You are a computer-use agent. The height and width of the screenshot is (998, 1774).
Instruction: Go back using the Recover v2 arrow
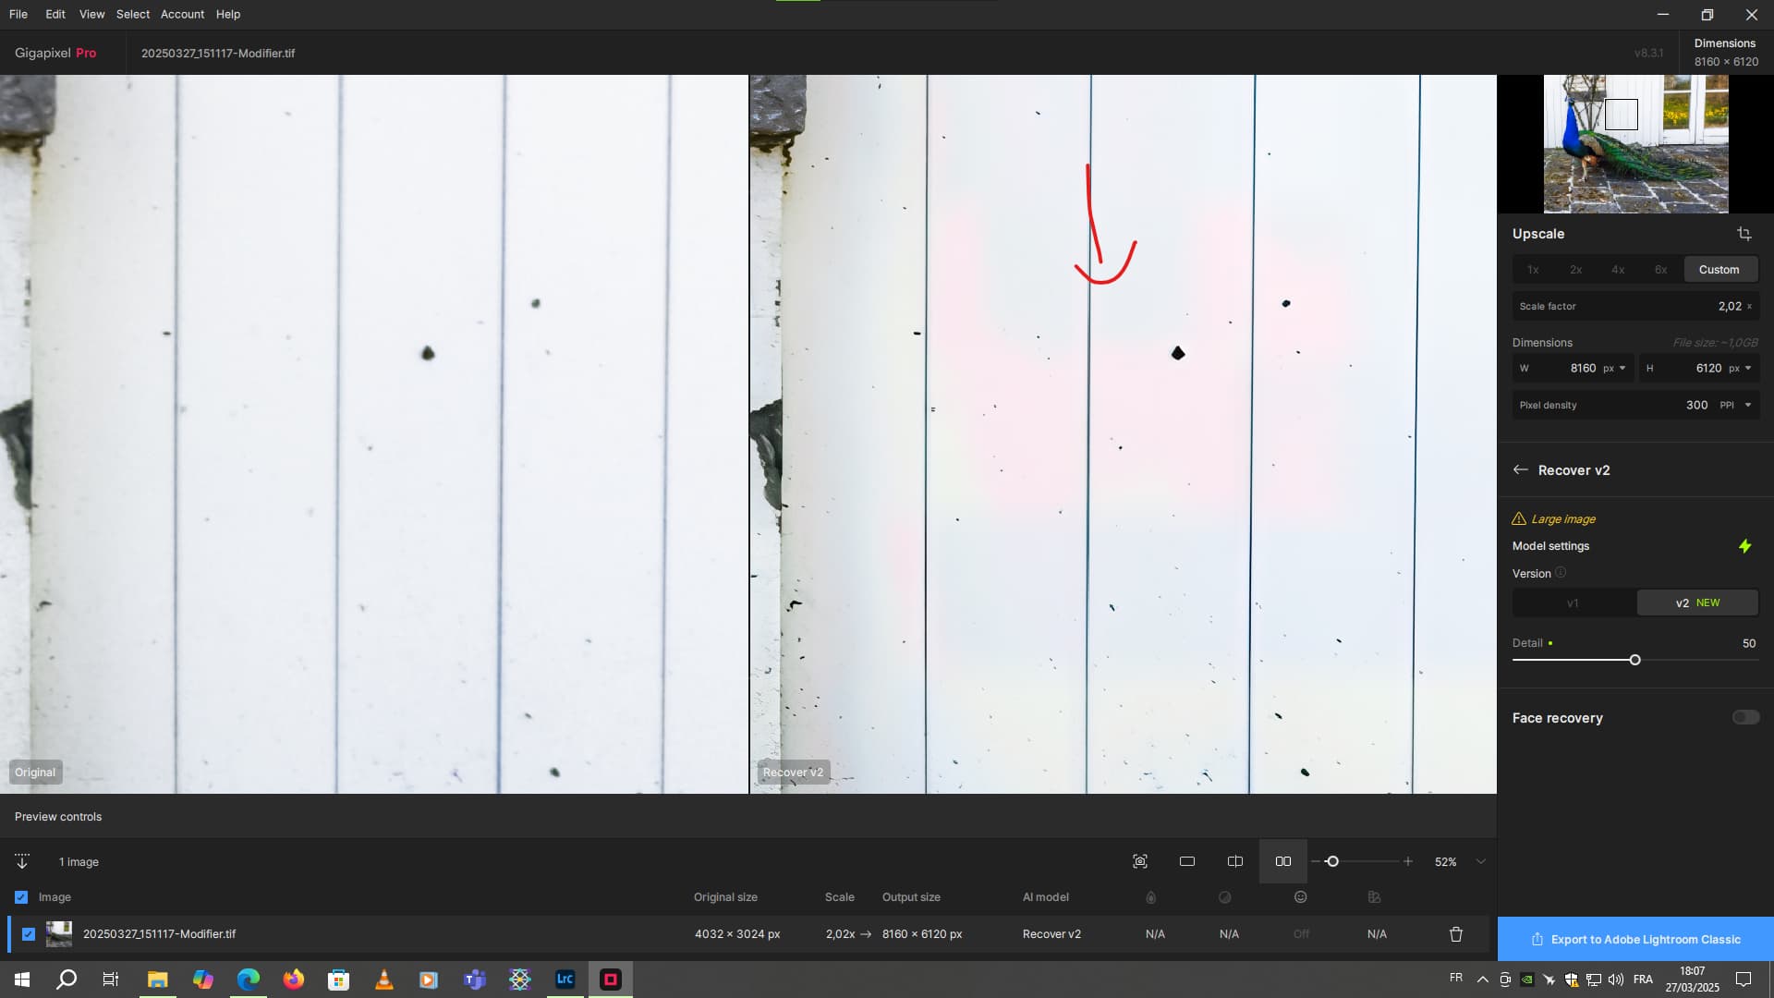[1520, 470]
